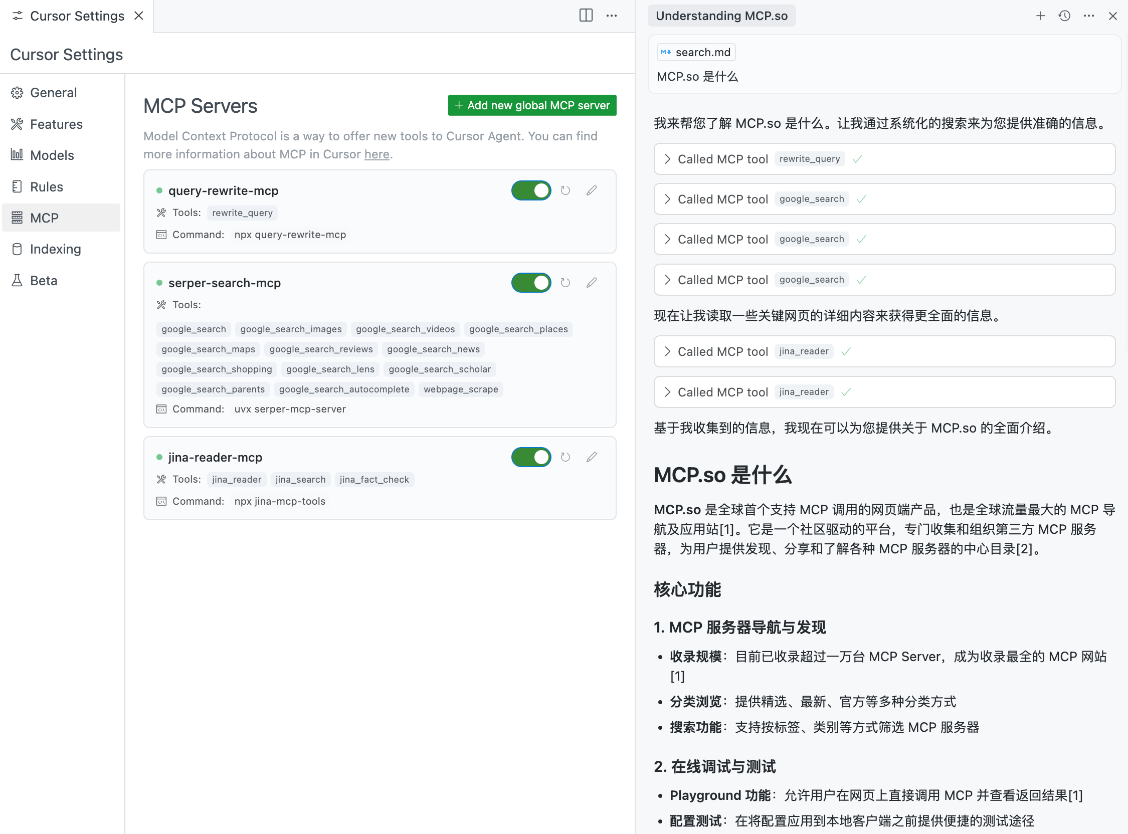The image size is (1128, 834).
Task: Edit the jina-reader-mcp server with the pencil icon
Action: click(x=591, y=458)
